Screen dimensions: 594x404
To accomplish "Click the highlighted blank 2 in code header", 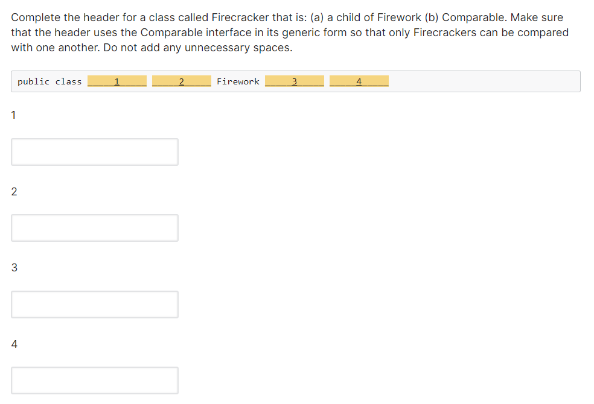I will coord(182,80).
